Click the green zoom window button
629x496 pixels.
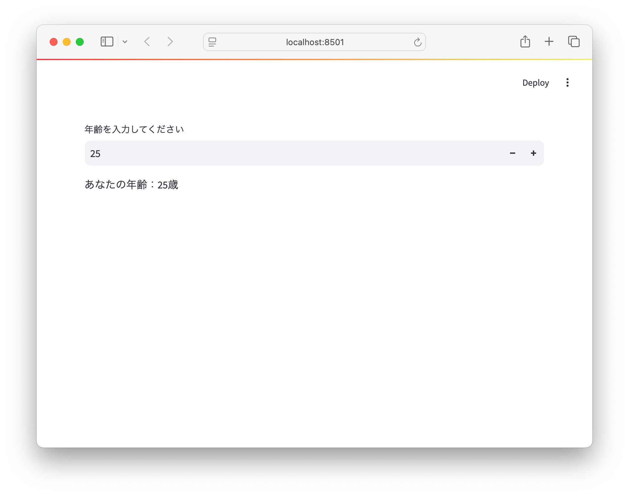(79, 42)
